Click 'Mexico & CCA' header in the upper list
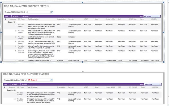Image resolution: width=169 pixels, height=106 pixels. tap(110, 19)
